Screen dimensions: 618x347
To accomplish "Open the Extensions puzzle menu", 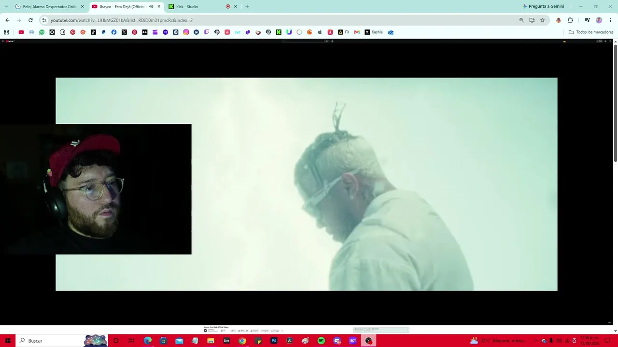I will [570, 20].
